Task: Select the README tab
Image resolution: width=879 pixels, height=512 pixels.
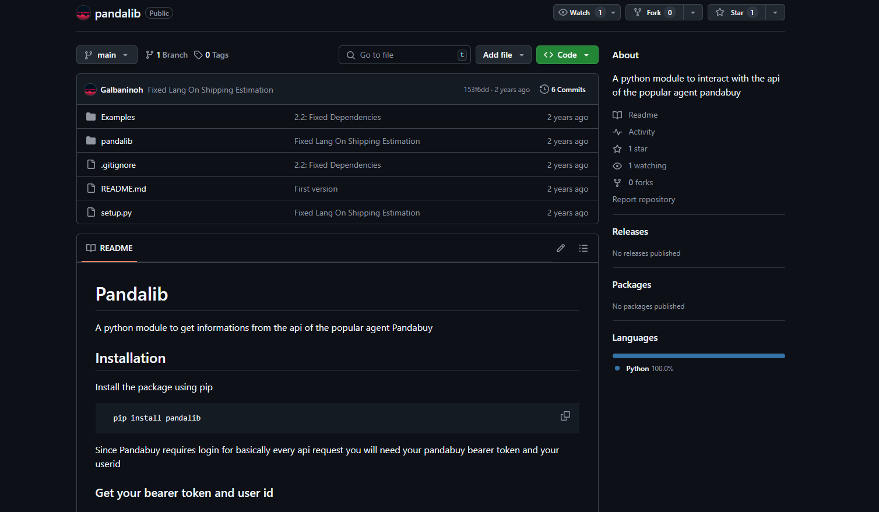Action: point(110,248)
